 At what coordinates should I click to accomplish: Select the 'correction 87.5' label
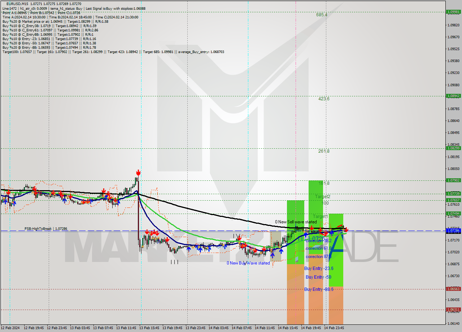[318, 257]
